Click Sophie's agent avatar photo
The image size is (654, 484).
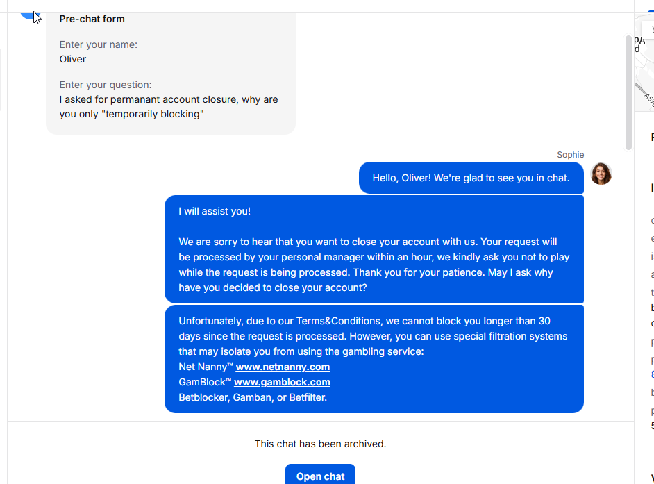coord(601,174)
